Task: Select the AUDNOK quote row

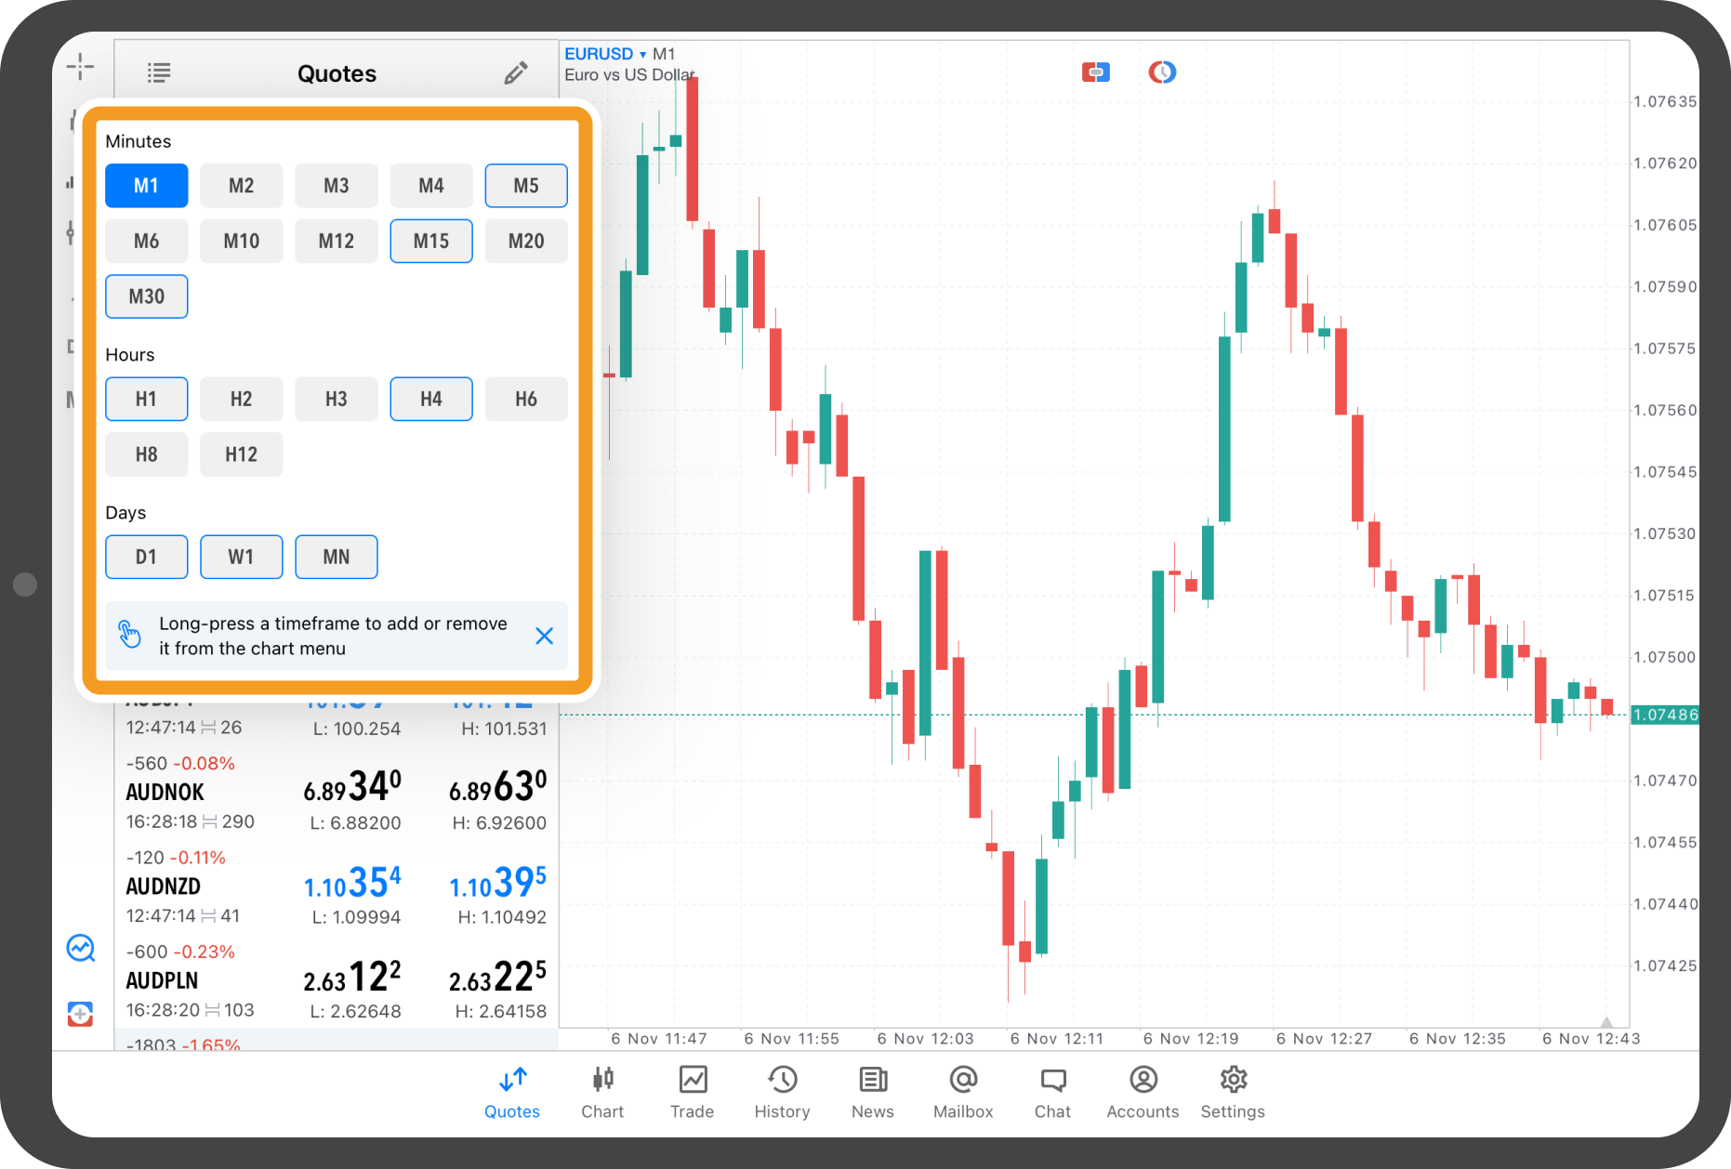Action: pos(336,793)
